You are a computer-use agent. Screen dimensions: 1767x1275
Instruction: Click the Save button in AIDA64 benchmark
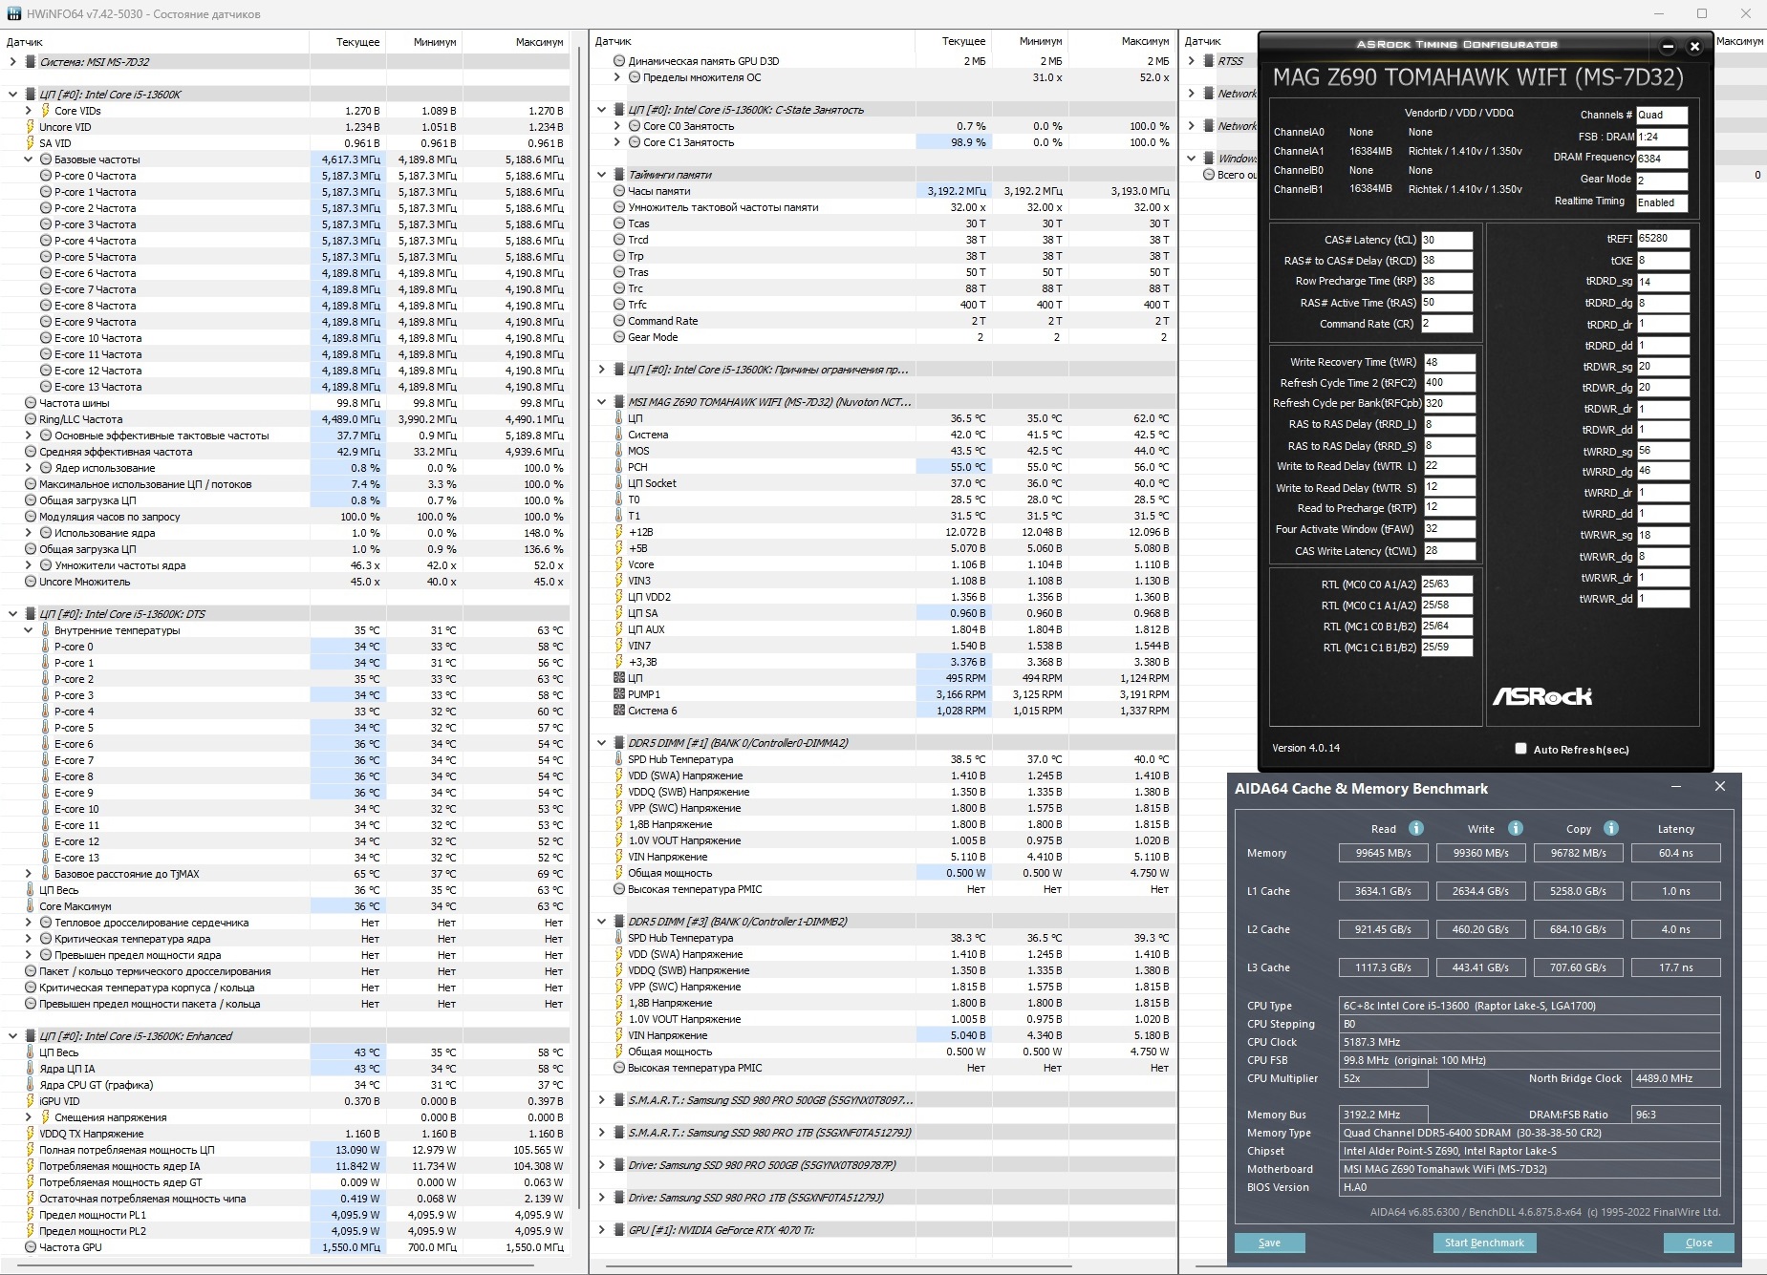(x=1269, y=1243)
